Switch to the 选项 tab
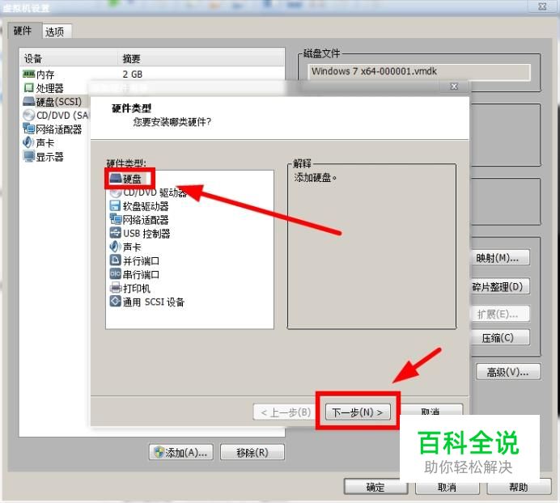The image size is (560, 503). point(54,32)
